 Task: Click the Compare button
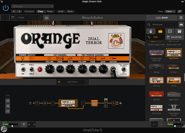(29, 11)
